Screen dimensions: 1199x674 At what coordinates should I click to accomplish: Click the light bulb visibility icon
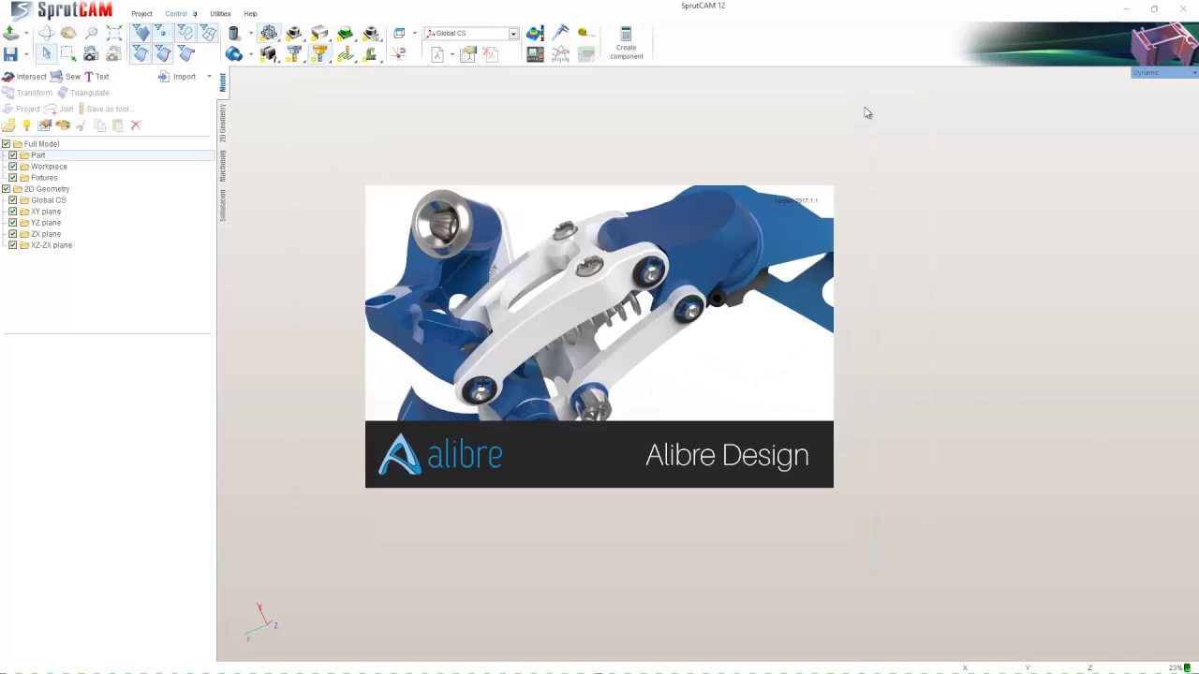pyautogui.click(x=26, y=125)
